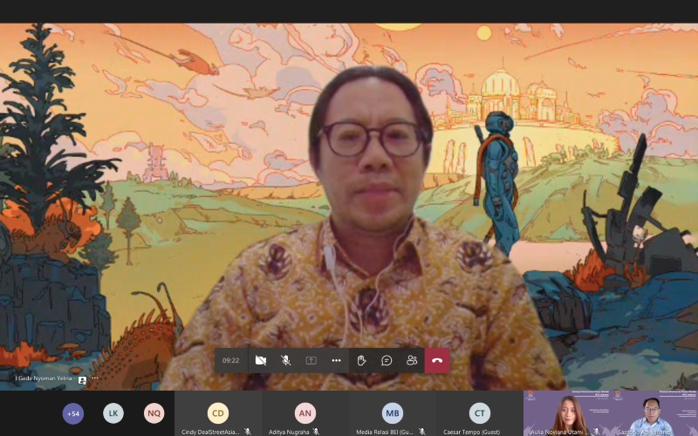Click pinned-participant icon beside I Gede Nyoman Yetna
Viewport: 698px width, 436px height.
point(82,380)
